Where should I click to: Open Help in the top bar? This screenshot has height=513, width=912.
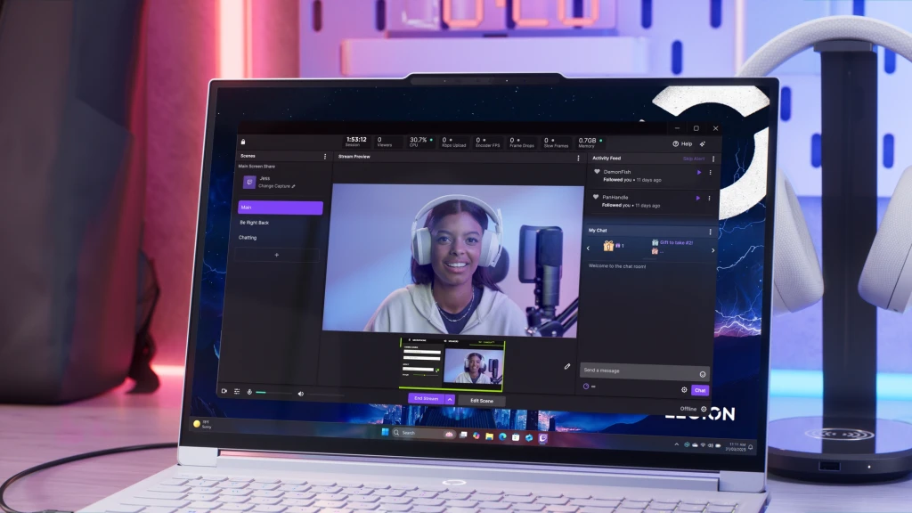click(682, 143)
